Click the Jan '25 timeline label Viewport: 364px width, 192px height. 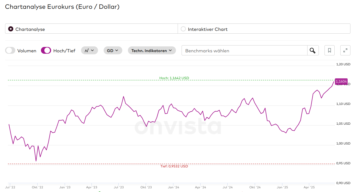tap(282, 187)
